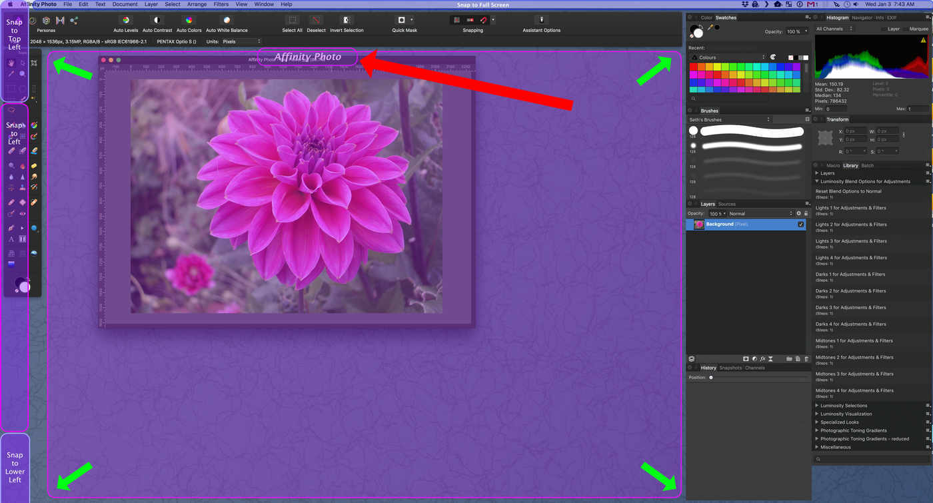Click the Live Filters hourglass icon
The image size is (933, 503).
point(771,359)
